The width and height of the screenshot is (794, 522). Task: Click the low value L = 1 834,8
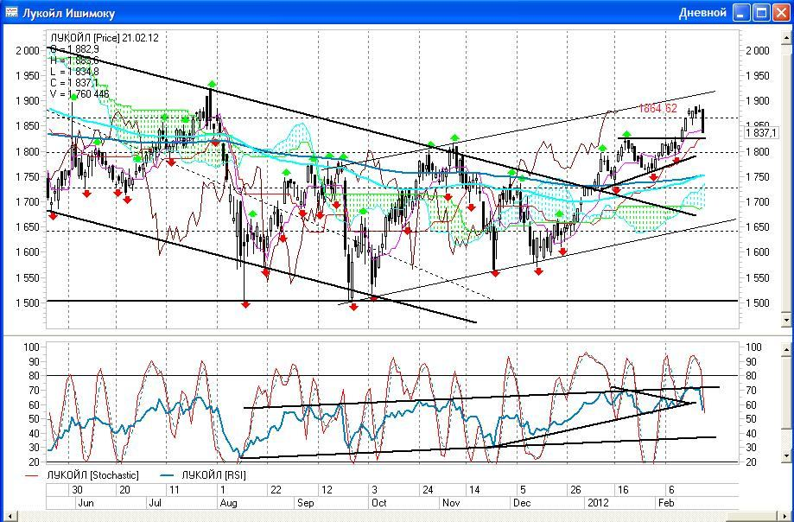74,72
